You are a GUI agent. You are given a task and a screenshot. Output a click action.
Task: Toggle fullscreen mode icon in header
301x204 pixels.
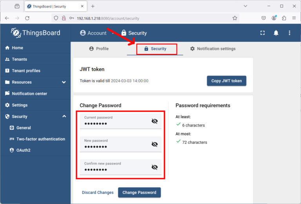pyautogui.click(x=263, y=33)
